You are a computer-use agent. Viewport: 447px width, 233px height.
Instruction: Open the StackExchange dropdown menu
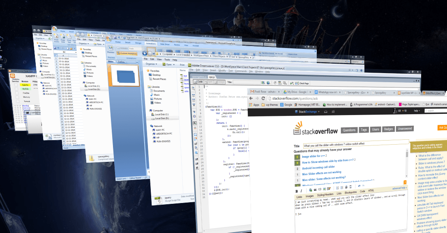[x=307, y=111]
